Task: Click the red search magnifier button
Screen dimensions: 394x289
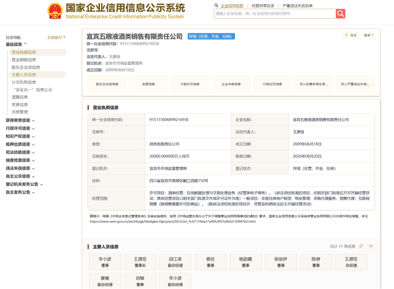Action: coord(340,13)
